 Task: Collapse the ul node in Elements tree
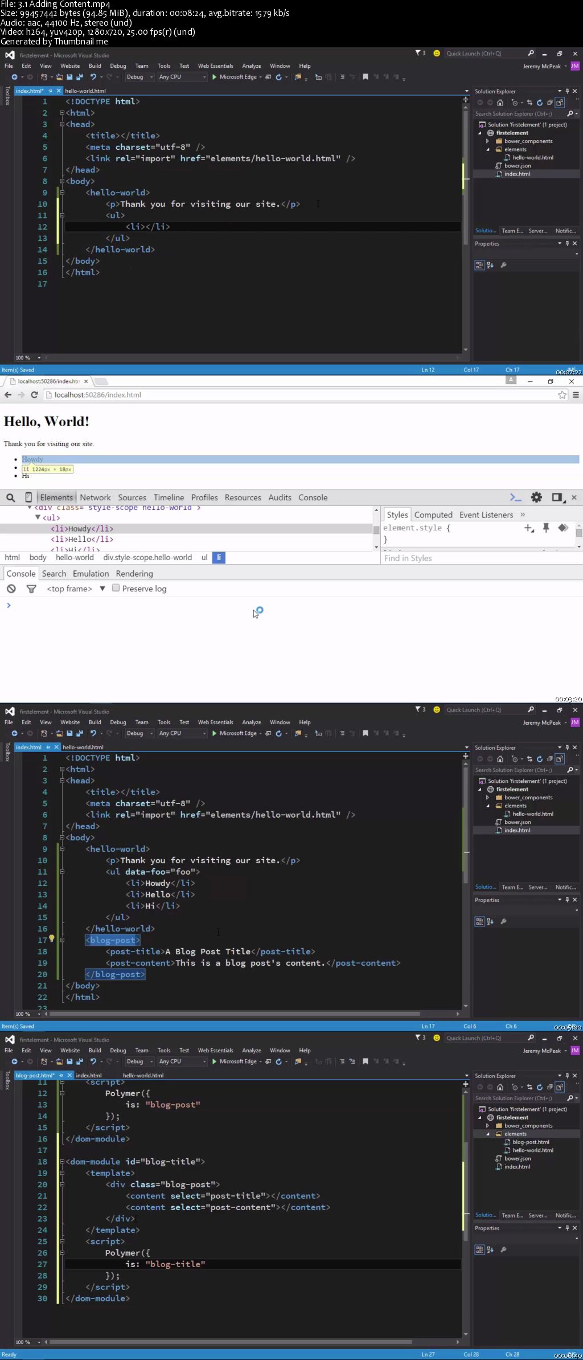tap(38, 517)
